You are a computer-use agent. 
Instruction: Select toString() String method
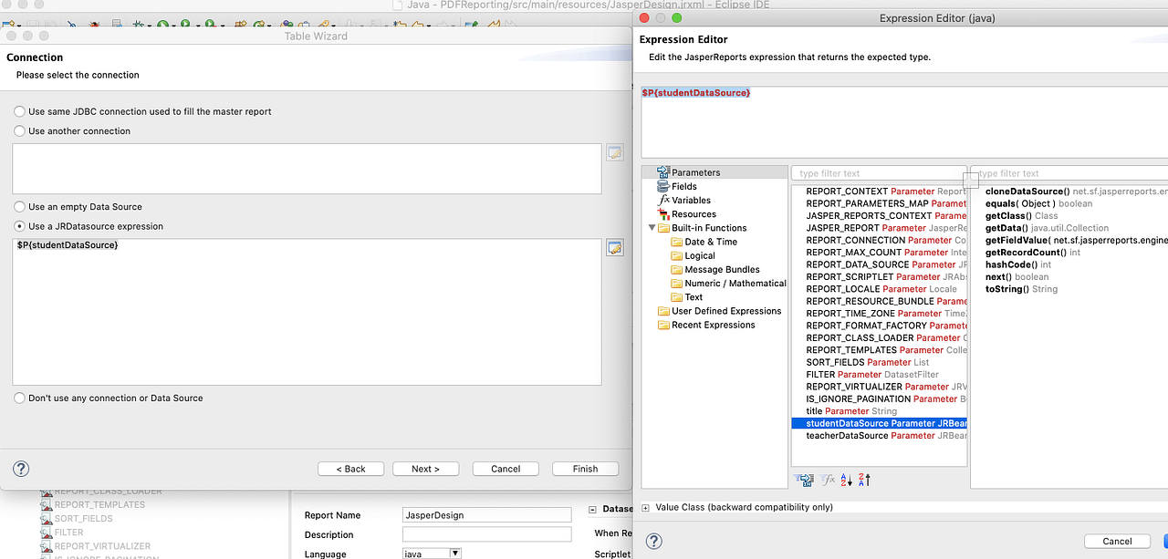tap(1021, 289)
